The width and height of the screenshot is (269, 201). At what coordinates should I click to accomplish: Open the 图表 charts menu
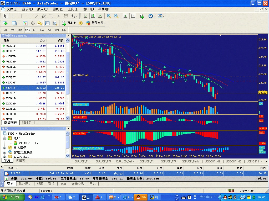58,9
